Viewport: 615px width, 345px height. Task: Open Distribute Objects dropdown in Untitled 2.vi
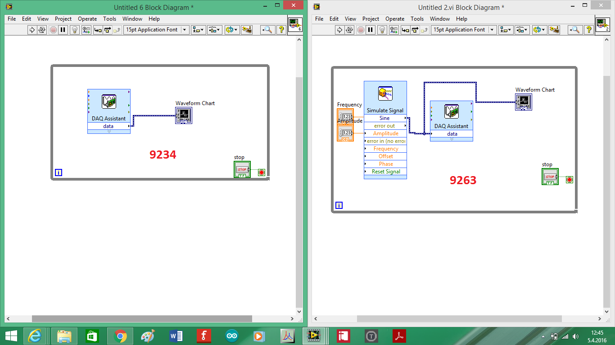pyautogui.click(x=522, y=30)
